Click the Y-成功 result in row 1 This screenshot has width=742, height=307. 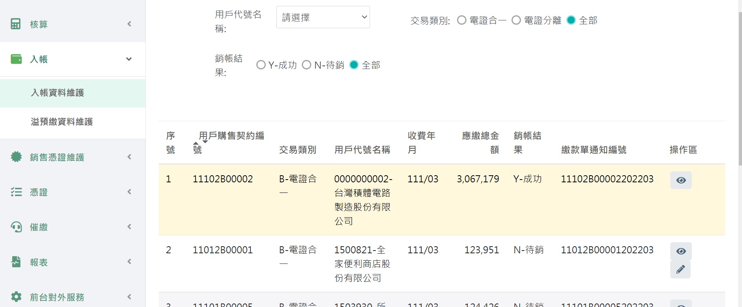coord(528,179)
